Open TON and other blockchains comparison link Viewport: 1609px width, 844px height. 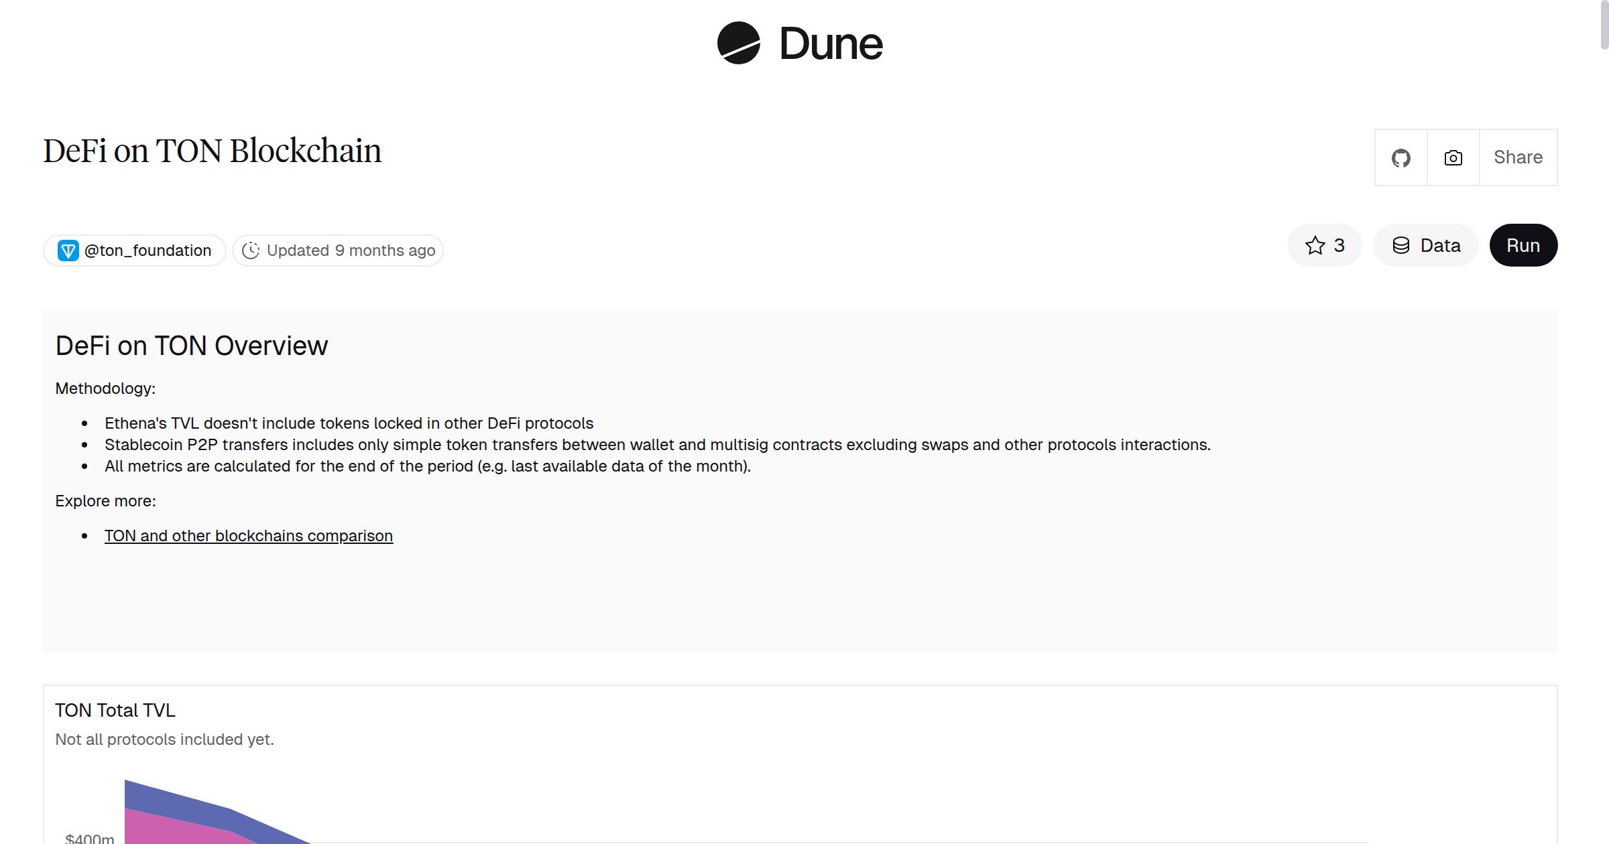click(x=248, y=535)
